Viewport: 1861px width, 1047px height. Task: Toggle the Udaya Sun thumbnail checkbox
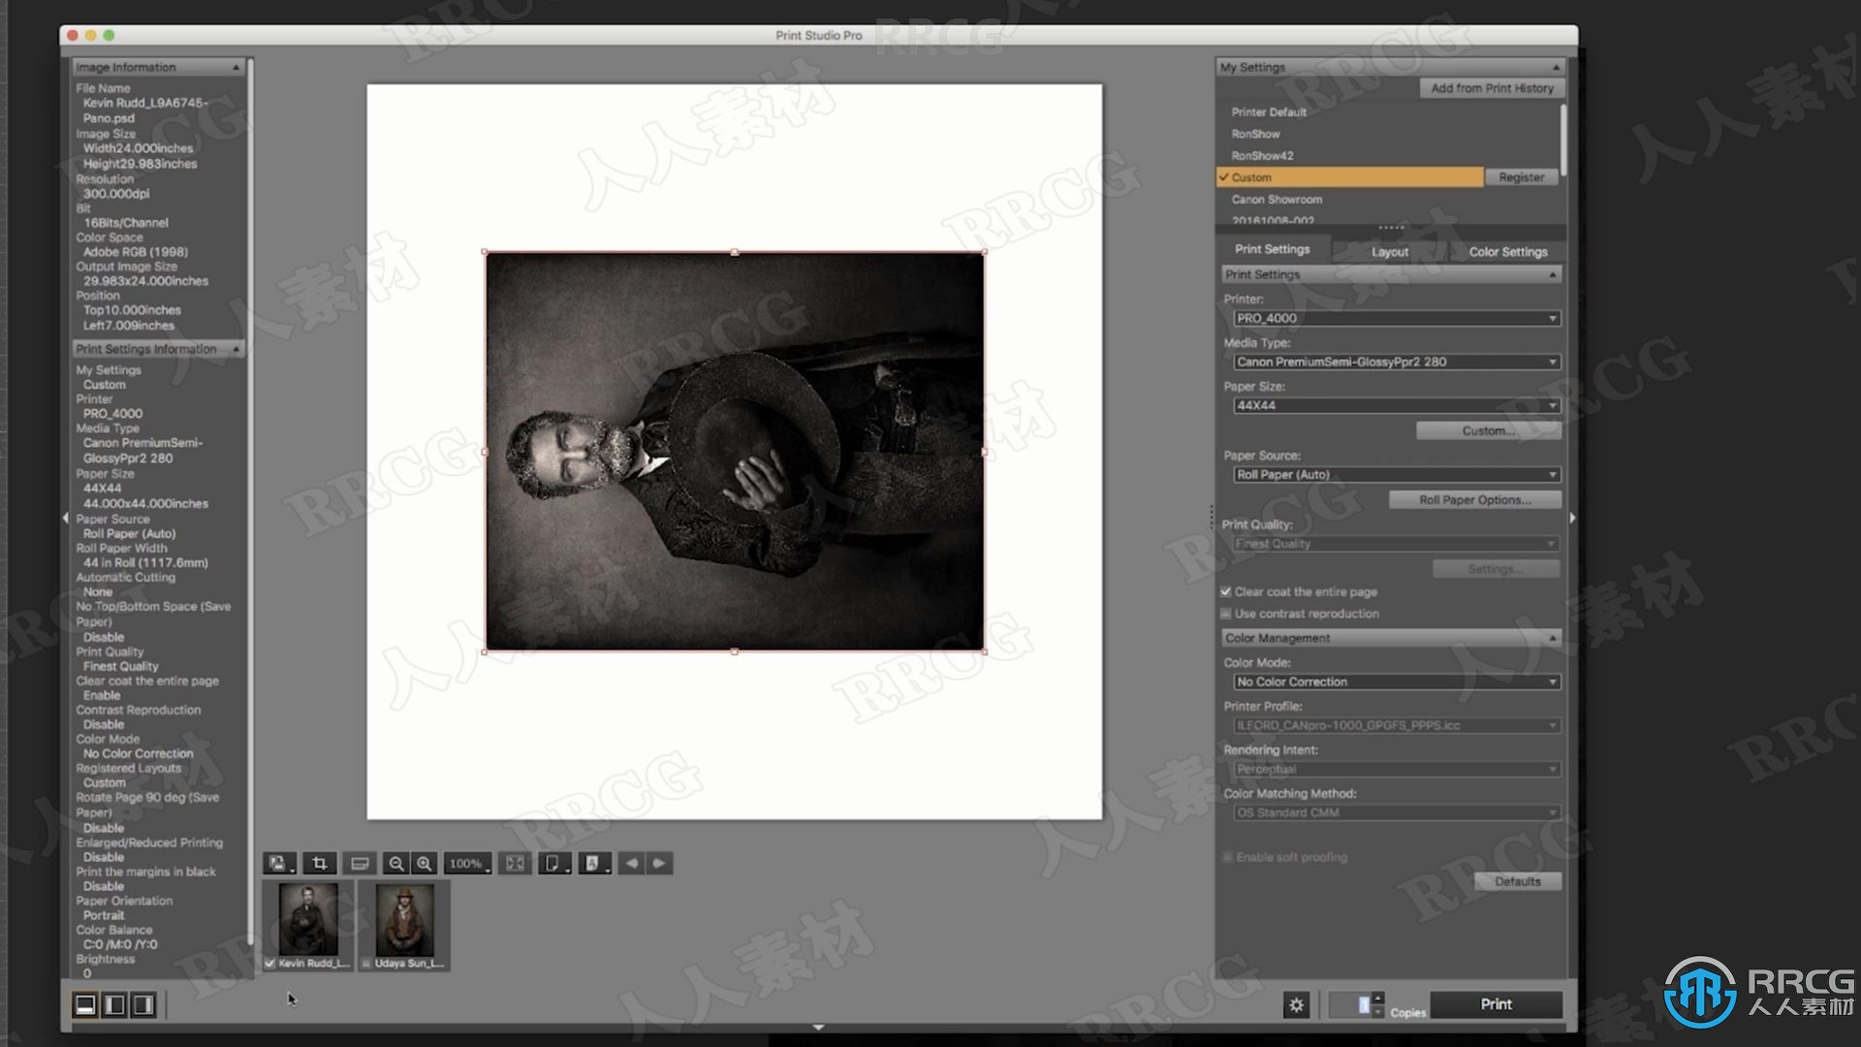(366, 964)
